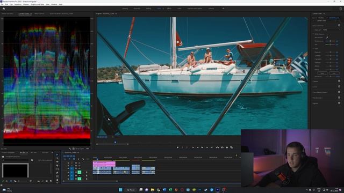Play the sequence in Program monitor
344x193 pixels.
(202, 147)
